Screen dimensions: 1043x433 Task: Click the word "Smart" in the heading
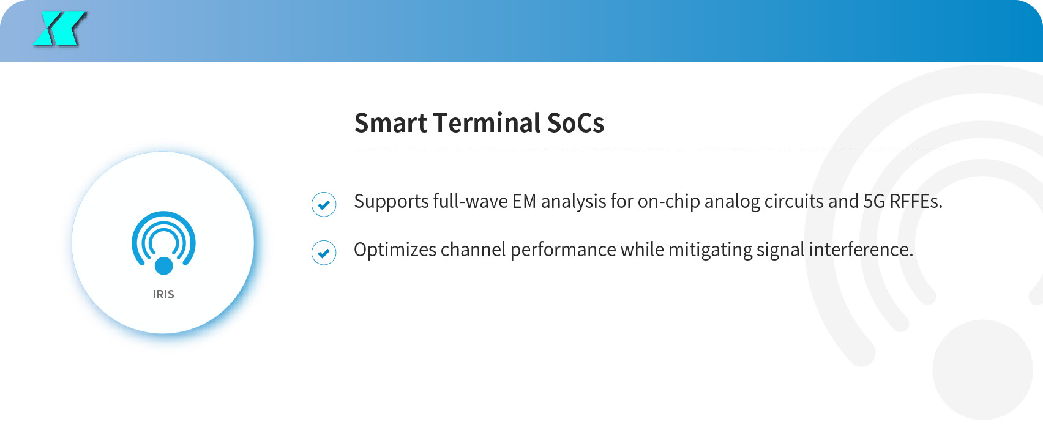[391, 123]
